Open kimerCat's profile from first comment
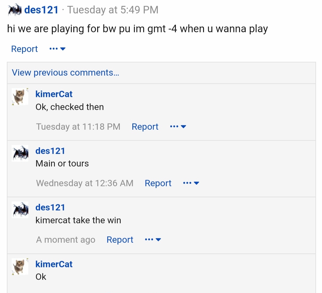322x293 pixels. point(54,94)
